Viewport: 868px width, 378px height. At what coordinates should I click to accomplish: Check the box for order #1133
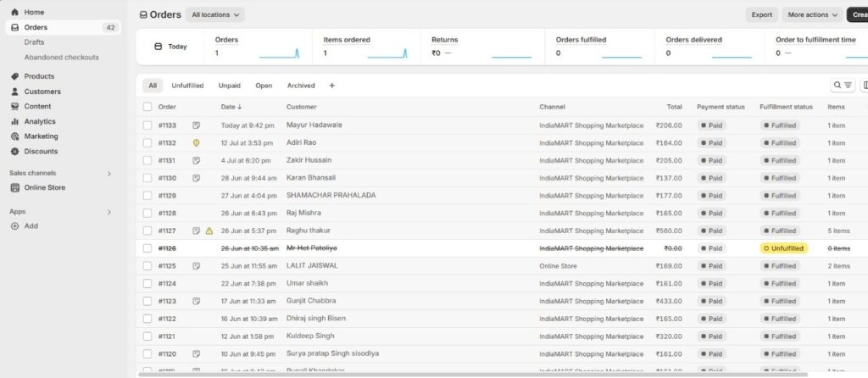coord(147,125)
